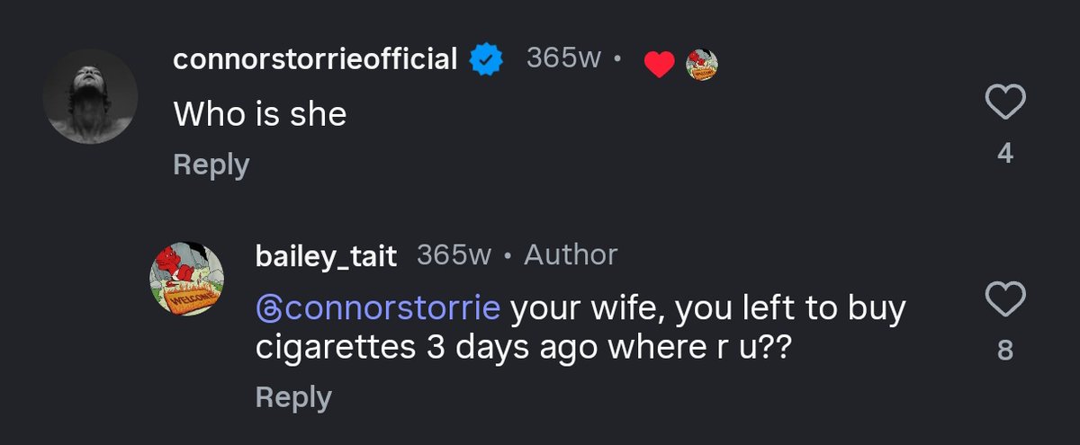Open connorstorrieofficial's profile picture

(90, 96)
